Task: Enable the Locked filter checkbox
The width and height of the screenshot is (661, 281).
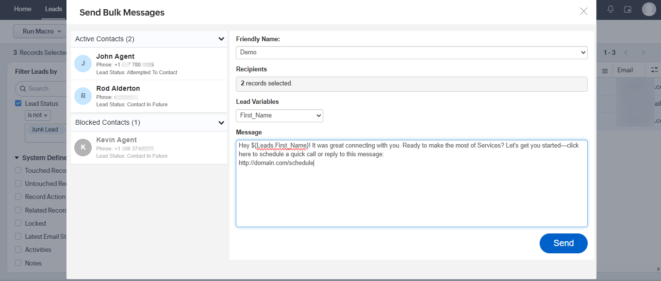Action: coord(18,223)
